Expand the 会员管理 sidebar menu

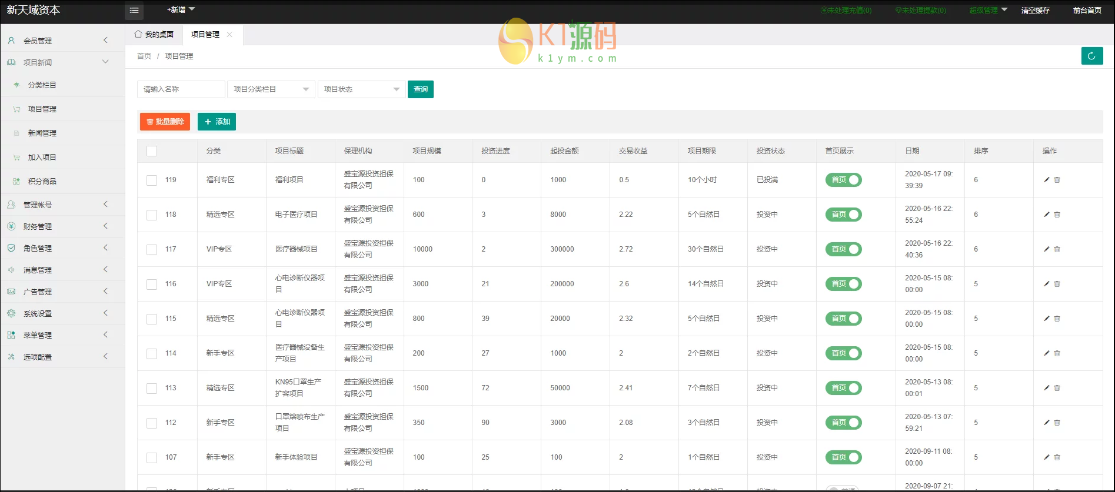pos(62,41)
